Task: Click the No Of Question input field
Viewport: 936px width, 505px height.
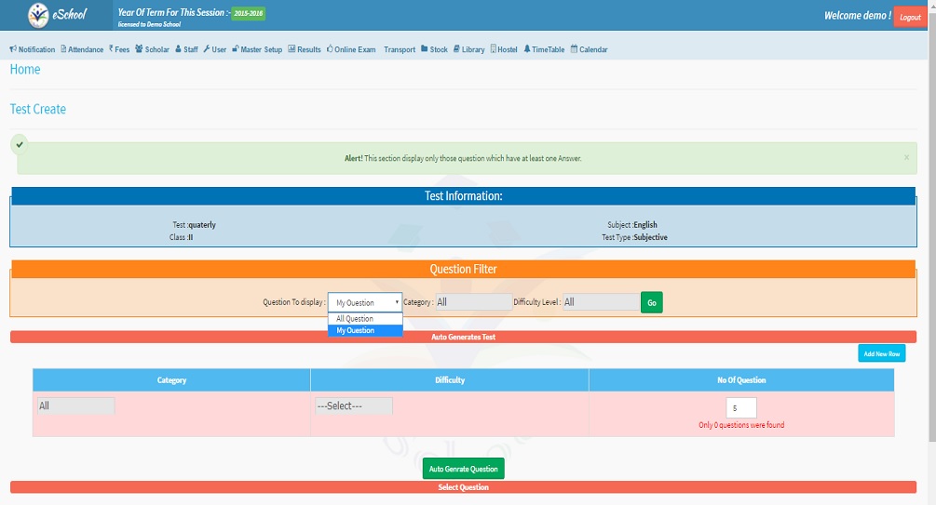Action: coord(740,407)
